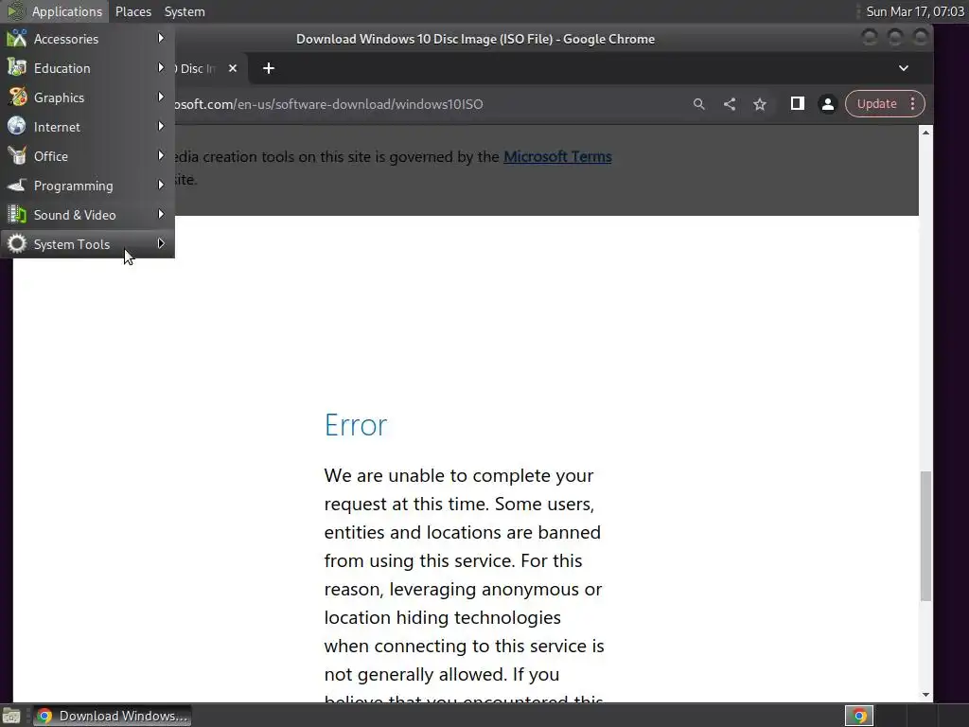Screen dimensions: 969x727
Task: Open Chrome three-dot menu
Action: tap(913, 104)
